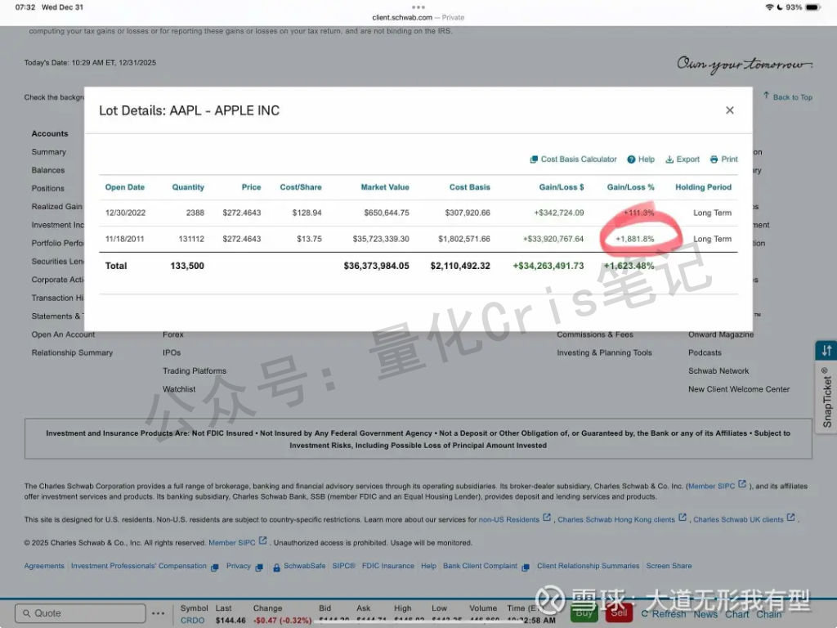The image size is (837, 628).
Task: Open the iPad multitasking three-dot menu
Action: click(x=418, y=7)
